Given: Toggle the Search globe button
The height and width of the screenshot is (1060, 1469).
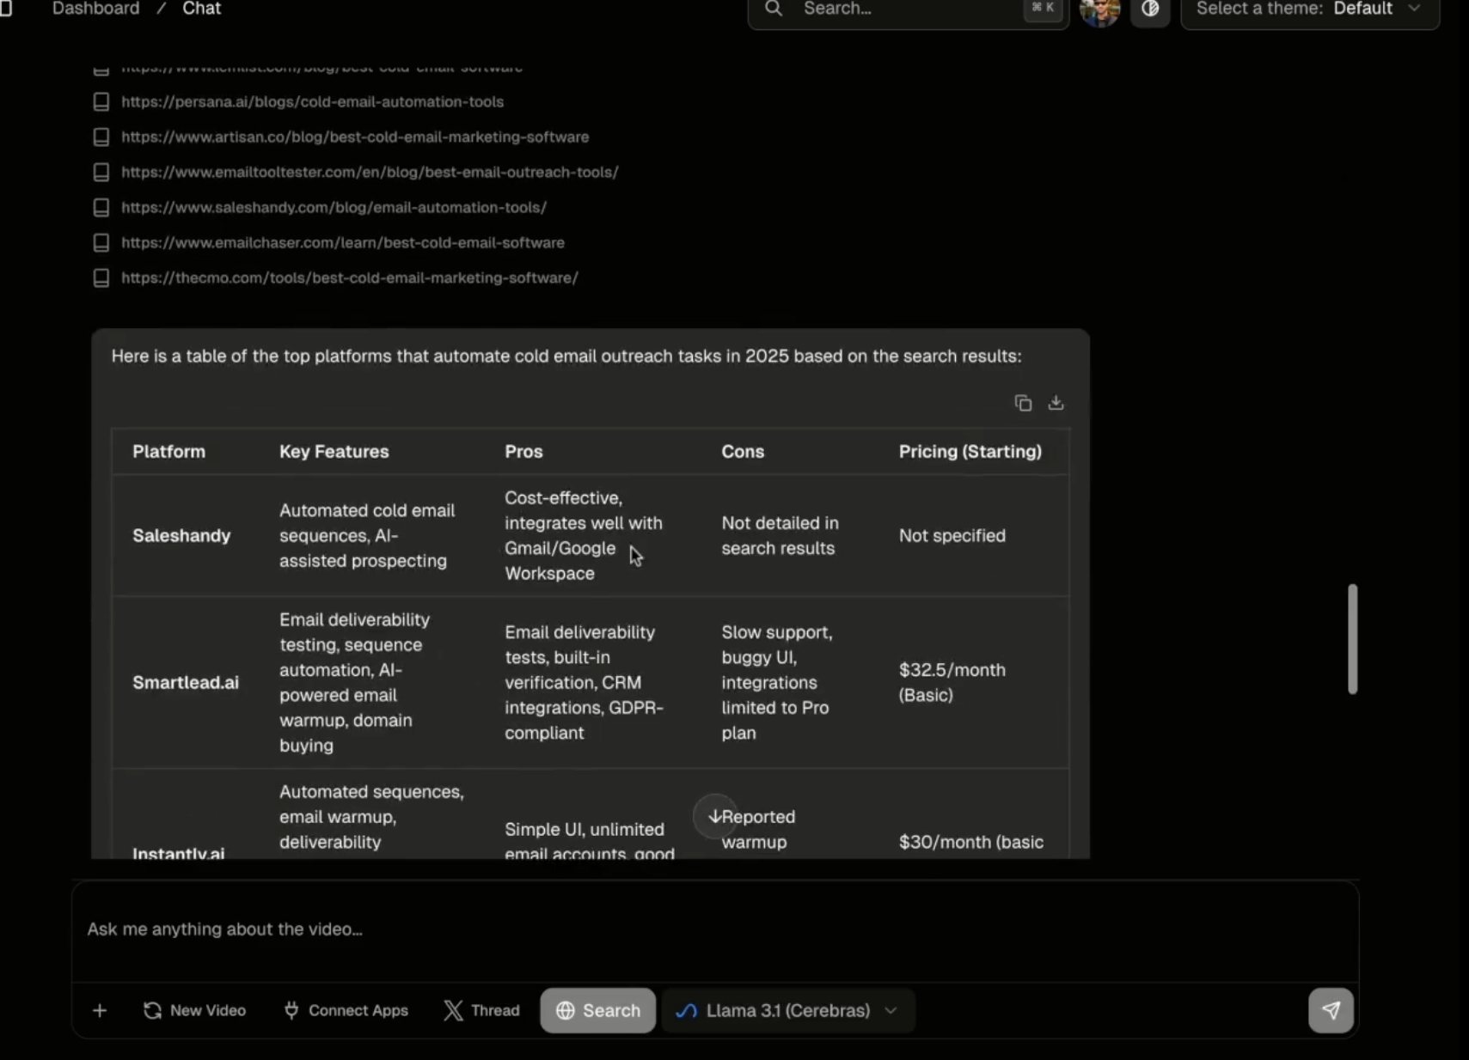Looking at the screenshot, I should click(x=597, y=1011).
